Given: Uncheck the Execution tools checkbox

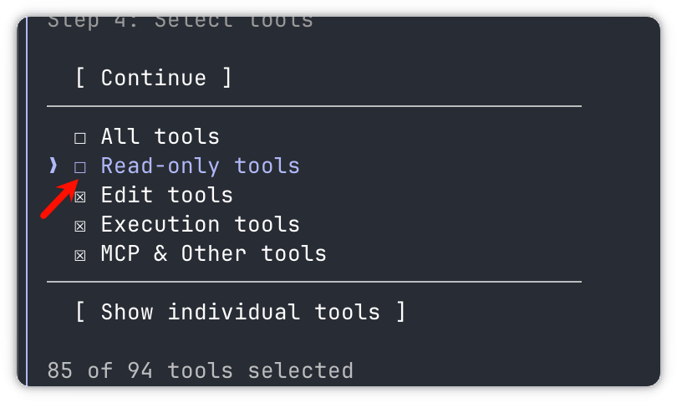Looking at the screenshot, I should [80, 226].
